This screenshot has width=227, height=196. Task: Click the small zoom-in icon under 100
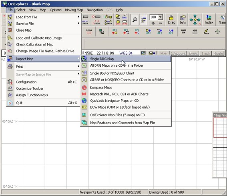[x=153, y=23]
